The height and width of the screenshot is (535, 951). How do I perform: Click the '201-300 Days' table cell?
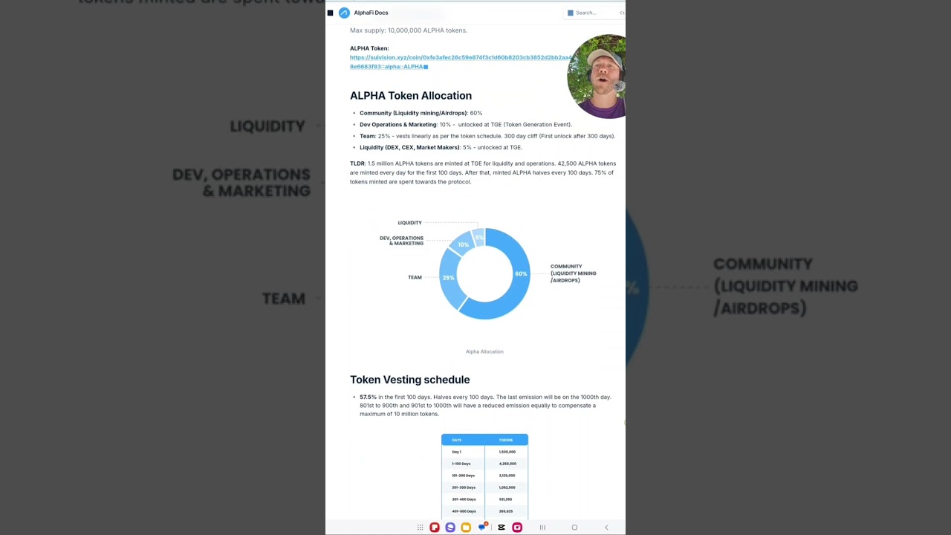coord(463,487)
